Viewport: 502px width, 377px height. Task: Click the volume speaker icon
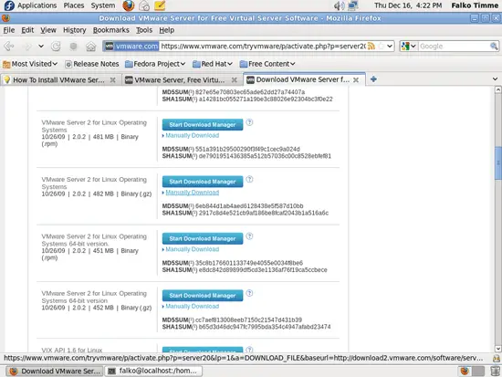[x=339, y=5]
